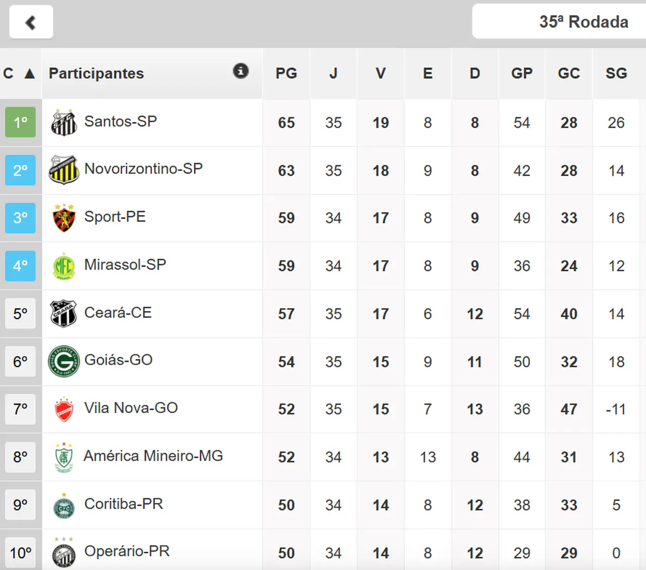The height and width of the screenshot is (570, 646).
Task: Click the green 1º position badge
Action: pos(20,122)
